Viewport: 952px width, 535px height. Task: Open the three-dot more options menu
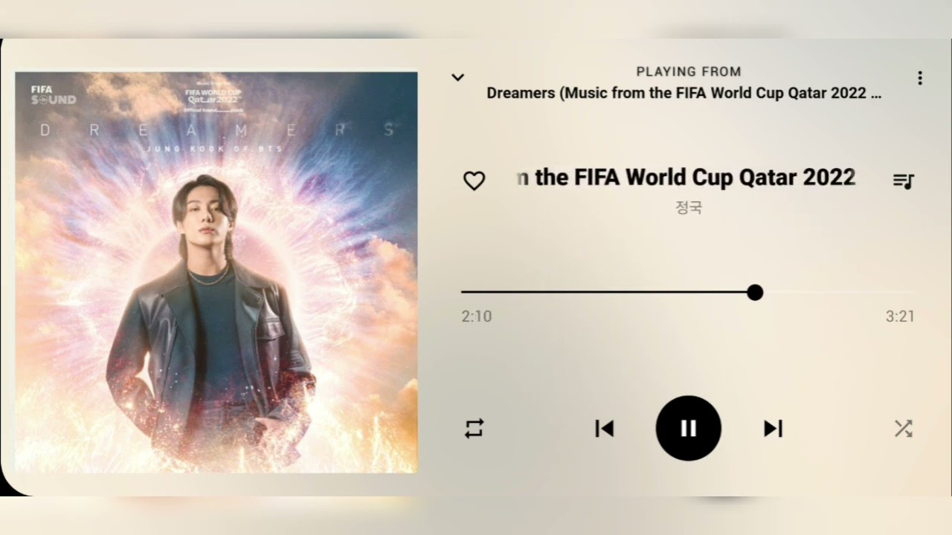920,78
